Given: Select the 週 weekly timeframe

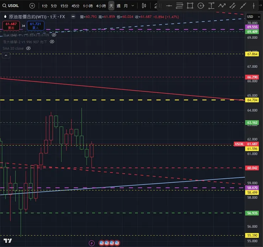Looking at the screenshot, I should (118, 6).
